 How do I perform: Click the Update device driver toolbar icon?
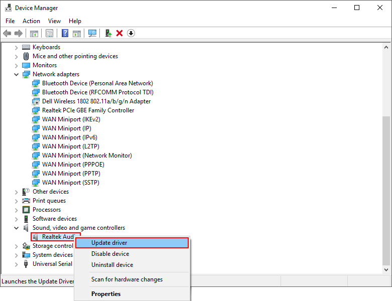108,33
